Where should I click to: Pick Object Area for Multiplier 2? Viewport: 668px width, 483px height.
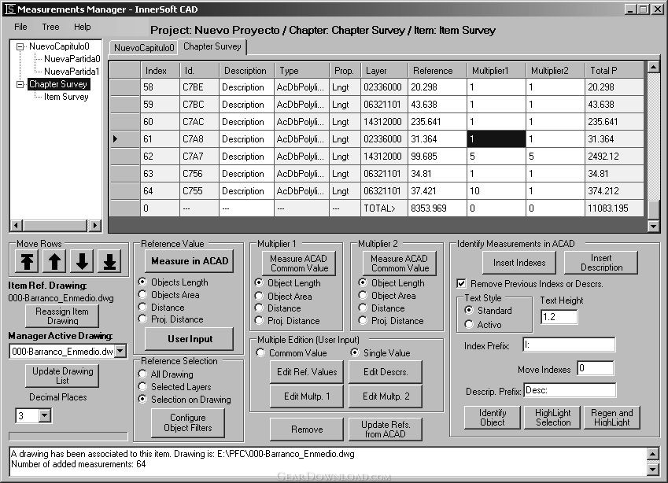pyautogui.click(x=363, y=296)
